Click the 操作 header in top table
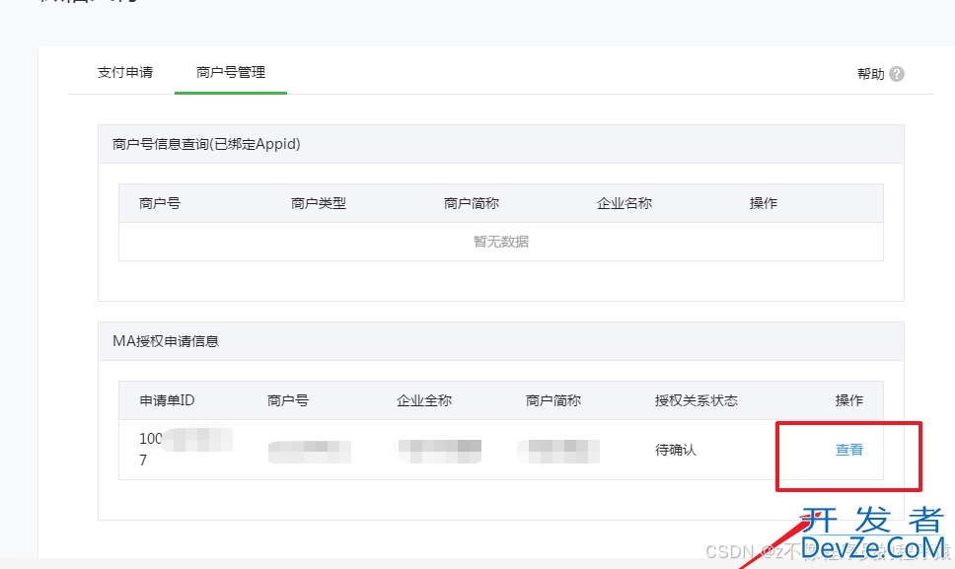This screenshot has width=955, height=569. [x=764, y=203]
